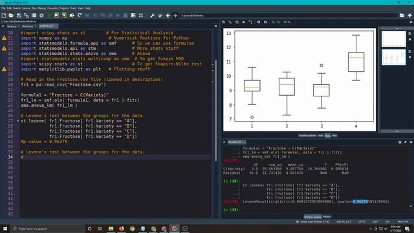Open Windows Start menu
Image resolution: width=414 pixels, height=233 pixels.
[5, 228]
